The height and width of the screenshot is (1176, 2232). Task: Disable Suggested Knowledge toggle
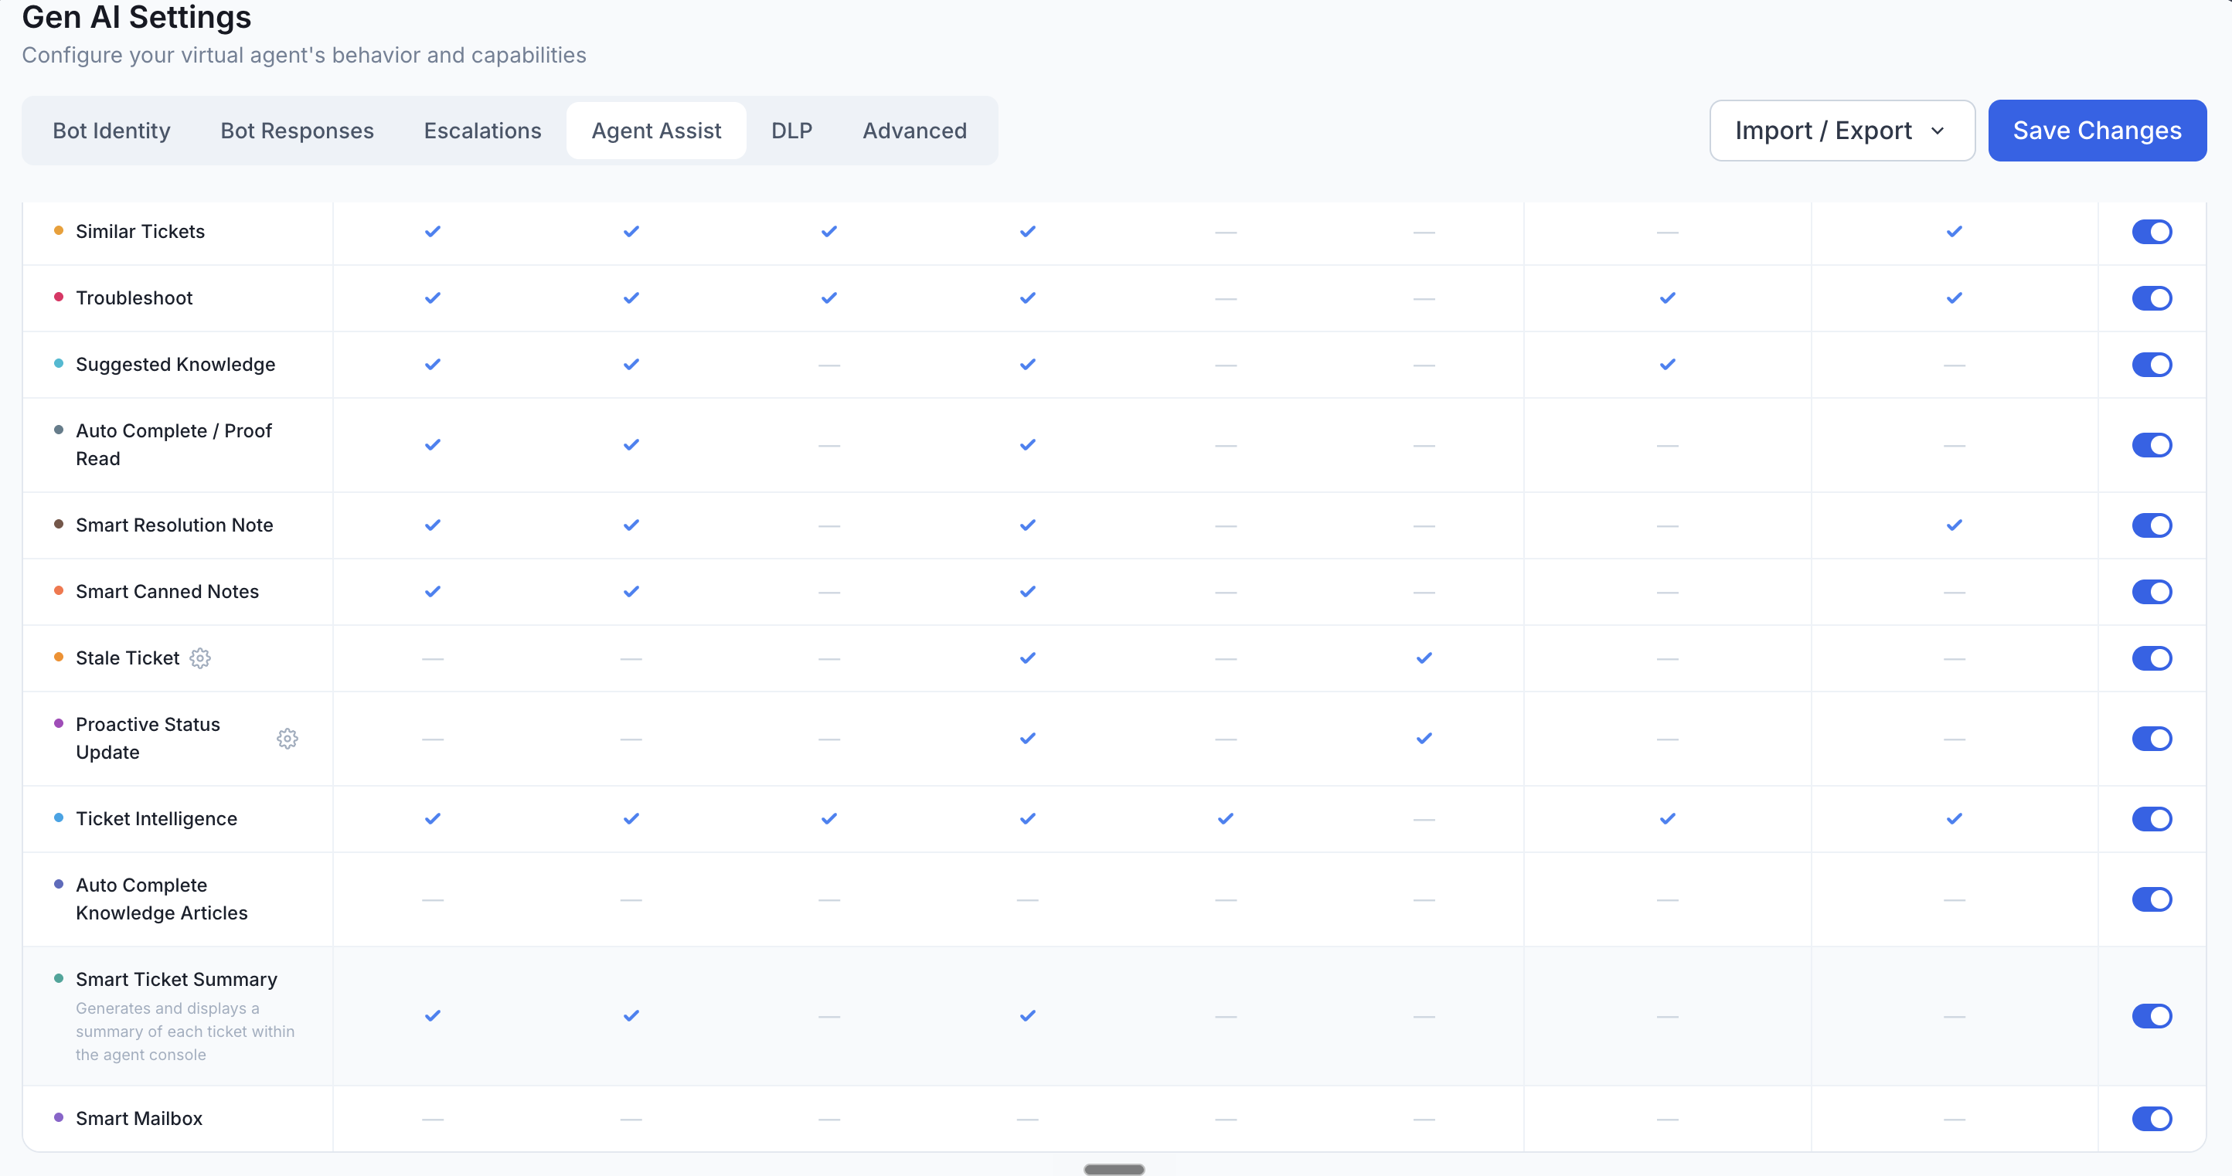[x=2152, y=365]
